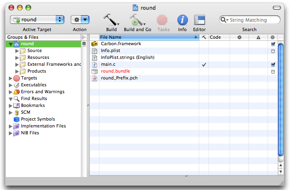Image resolution: width=291 pixels, height=190 pixels.
Task: Click the Targets bullseye icon
Action: tap(17, 78)
